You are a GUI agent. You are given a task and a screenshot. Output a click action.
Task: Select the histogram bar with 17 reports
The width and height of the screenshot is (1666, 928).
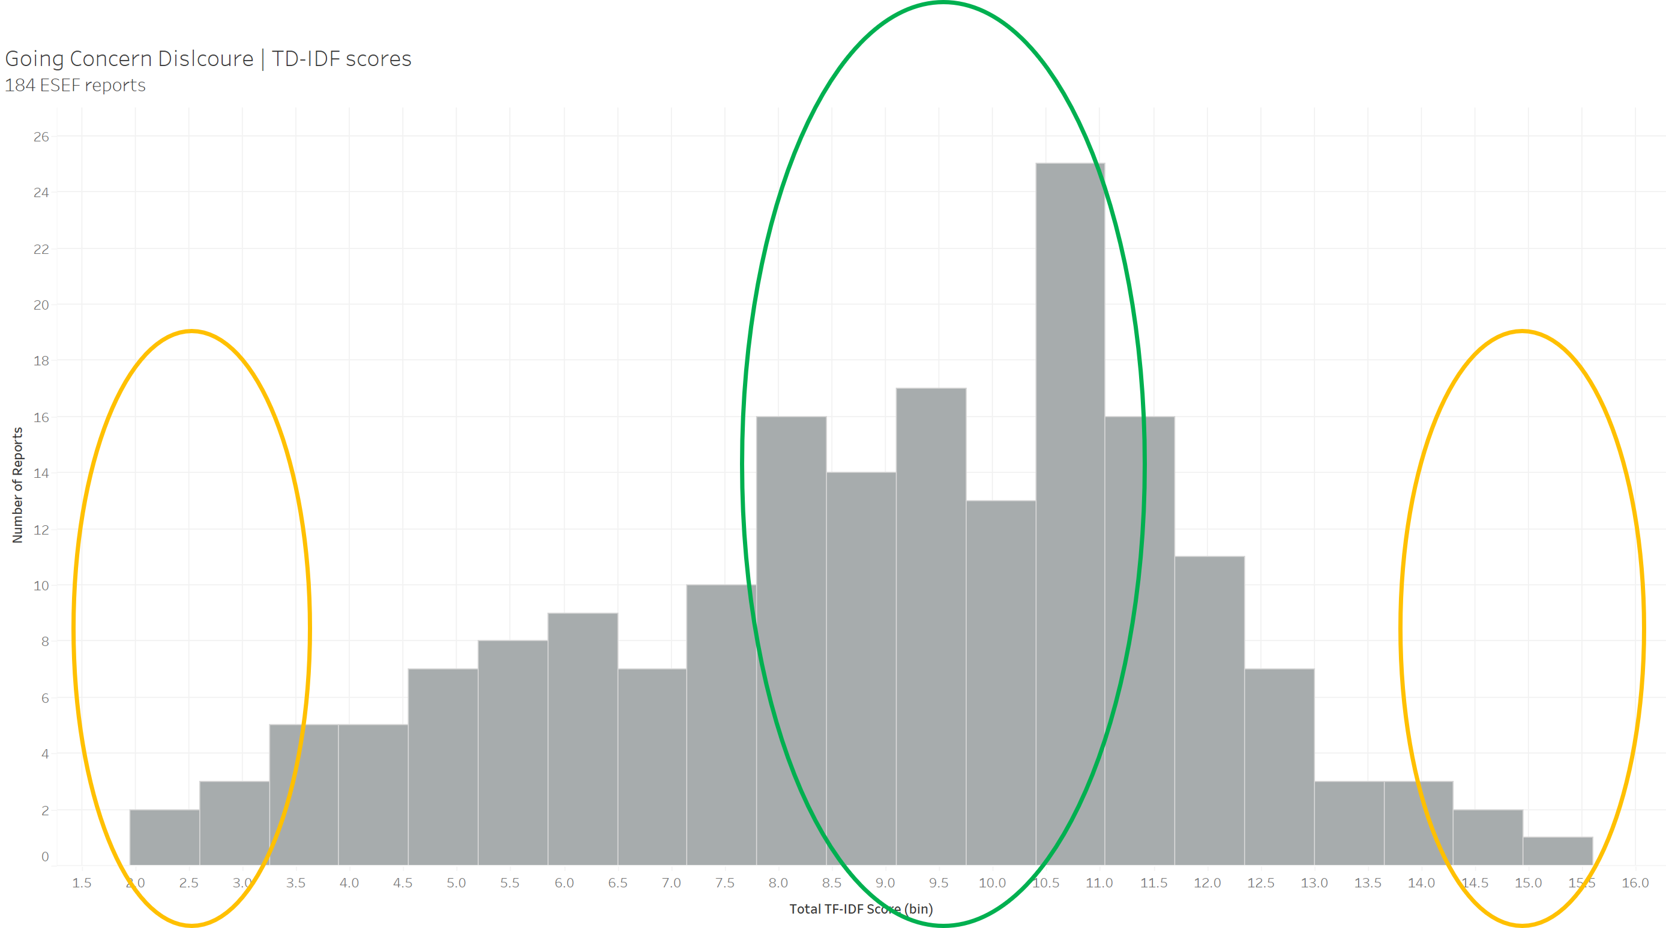coord(931,627)
